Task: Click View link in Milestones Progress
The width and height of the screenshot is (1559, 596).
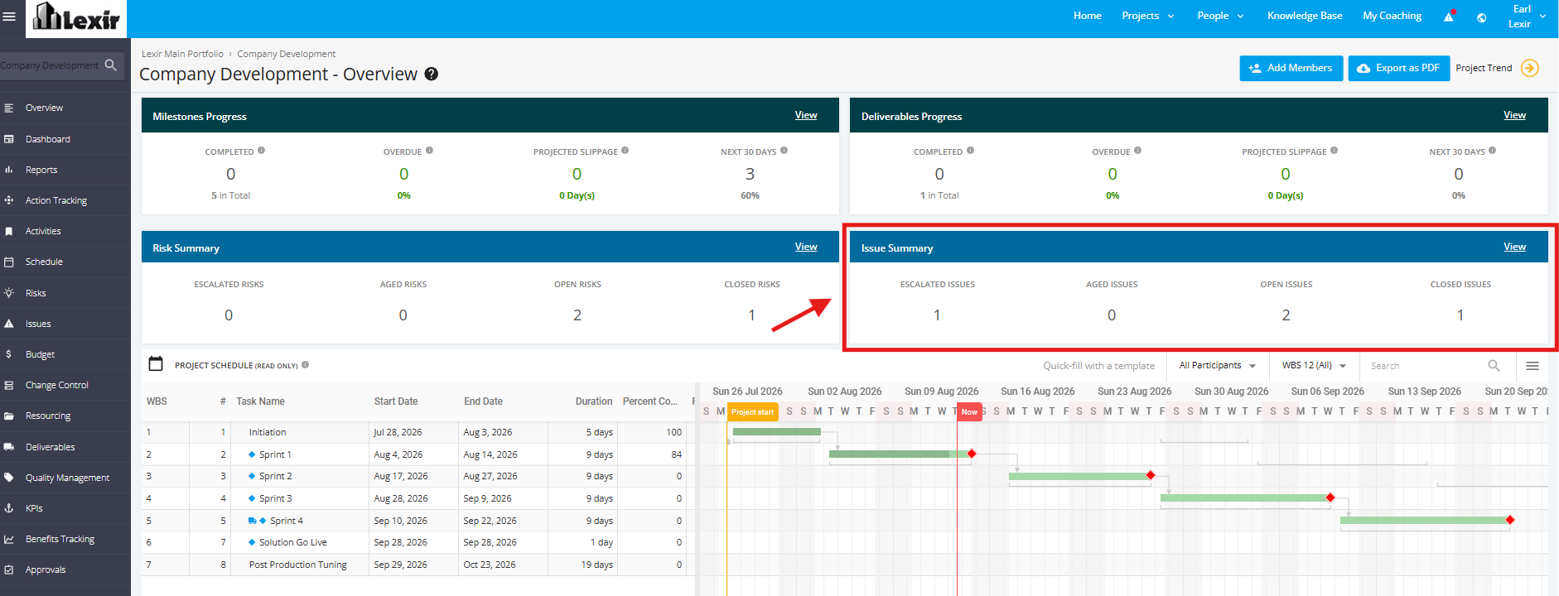Action: click(806, 115)
